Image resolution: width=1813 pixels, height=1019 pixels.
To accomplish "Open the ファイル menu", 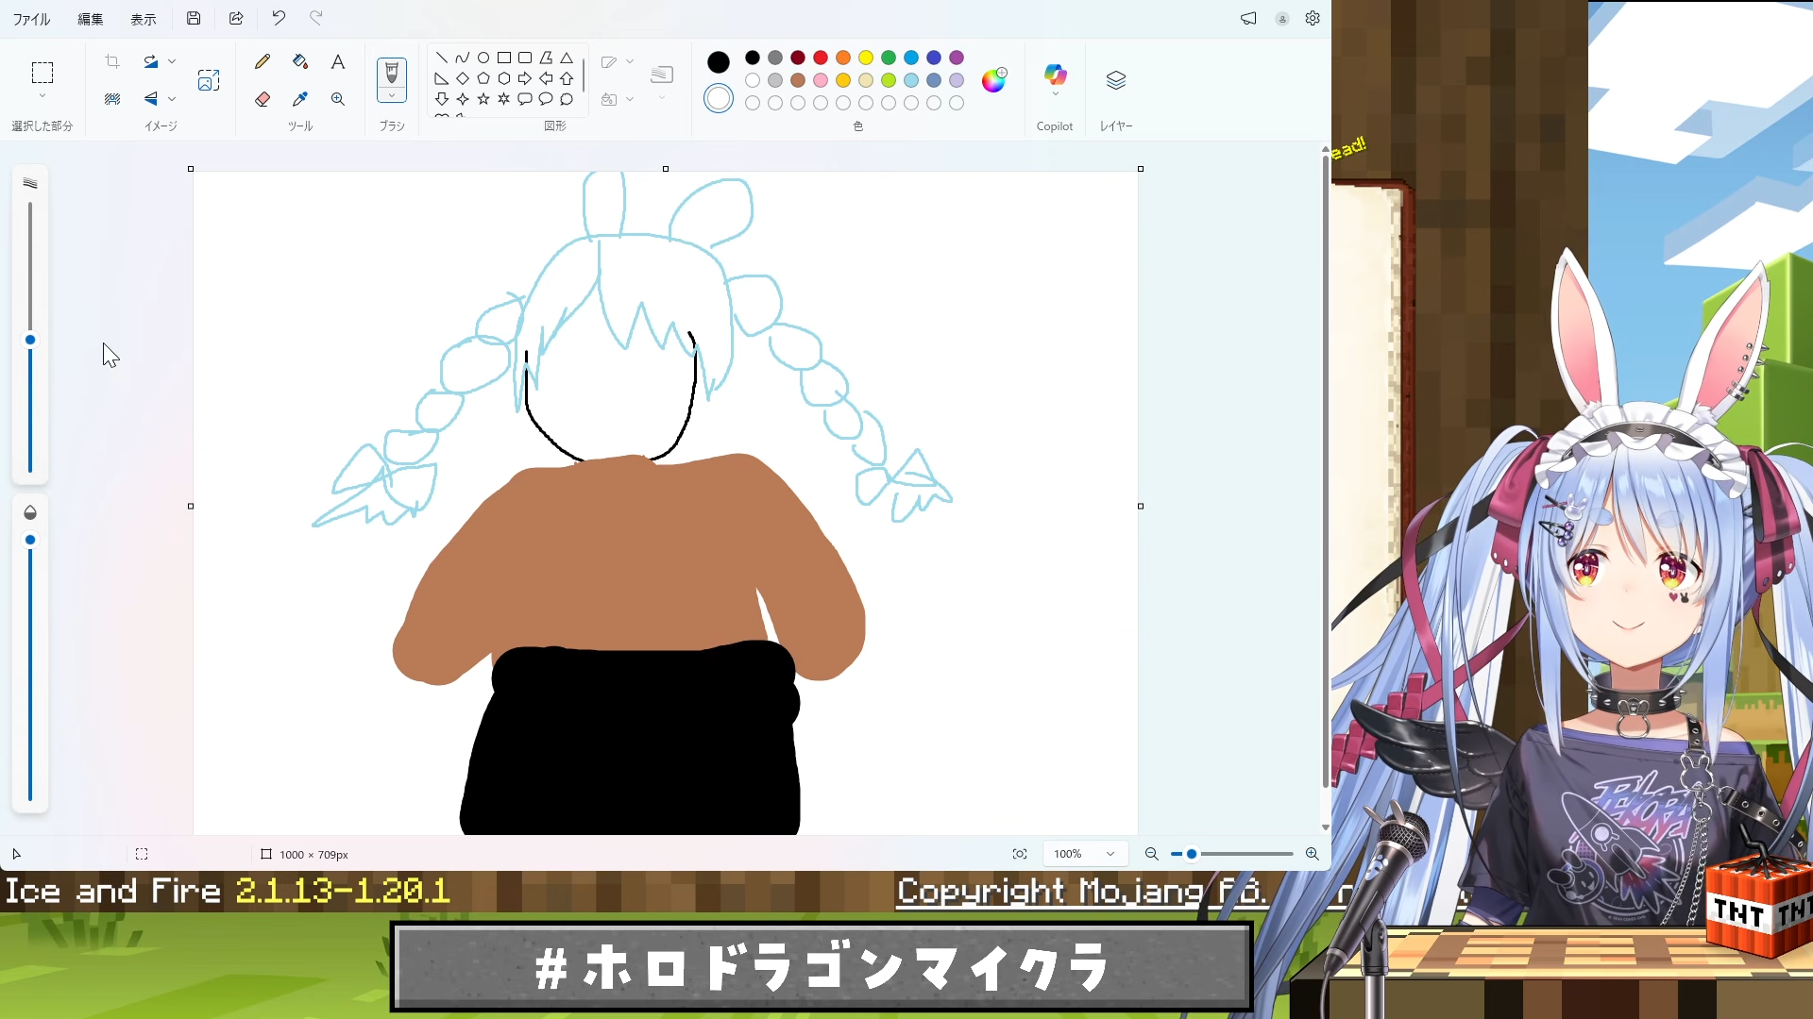I will pyautogui.click(x=31, y=19).
